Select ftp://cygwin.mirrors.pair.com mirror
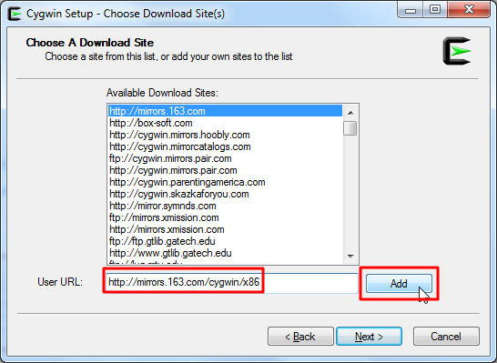 (225, 158)
